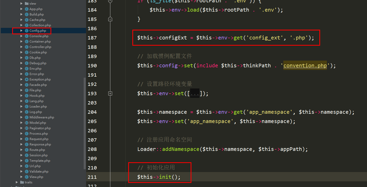The width and height of the screenshot is (367, 187).
Task: Click the PHP class icon of App.php
Action: tap(27, 9)
